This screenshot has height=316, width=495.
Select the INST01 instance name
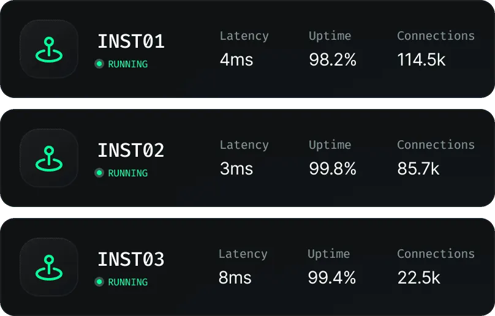(131, 42)
